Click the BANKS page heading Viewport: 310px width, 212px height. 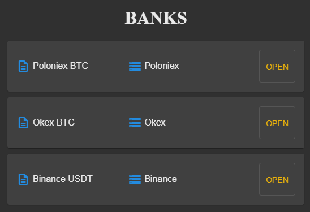tap(156, 18)
